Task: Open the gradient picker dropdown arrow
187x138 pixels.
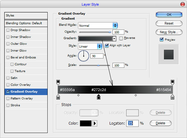Action: pyautogui.click(x=114, y=39)
